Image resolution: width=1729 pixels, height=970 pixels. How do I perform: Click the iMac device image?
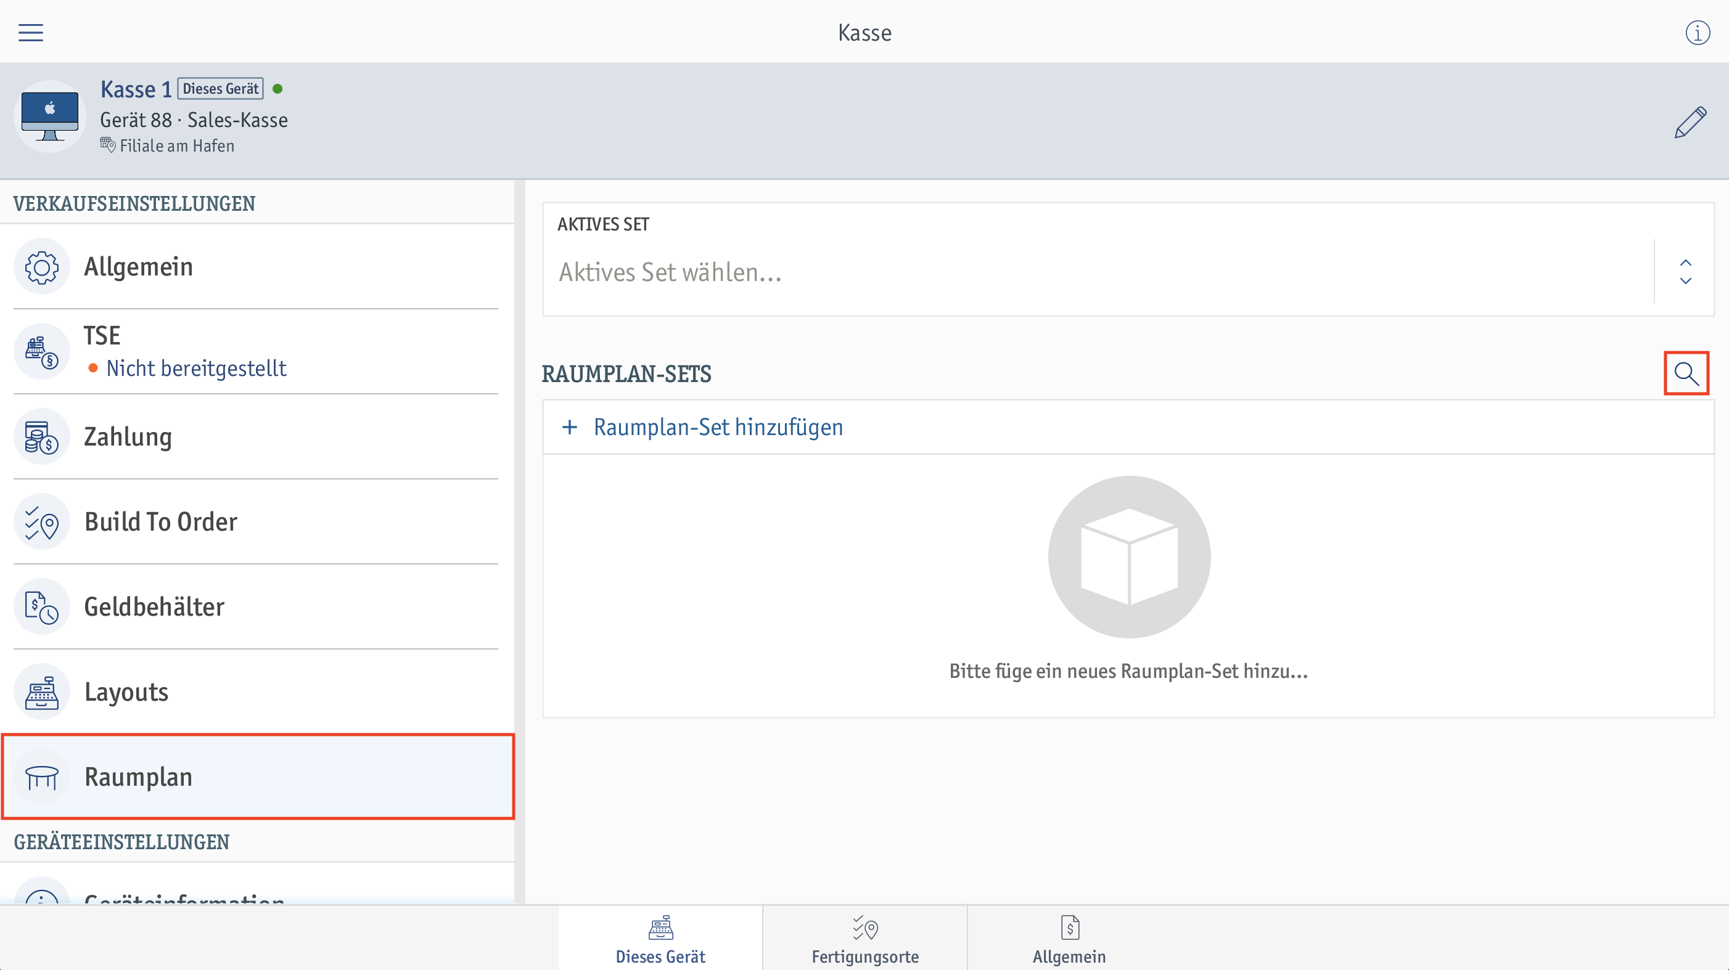(50, 116)
